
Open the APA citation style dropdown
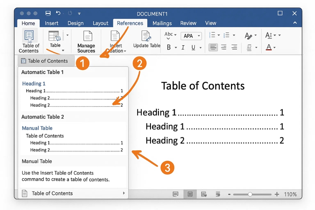pos(191,36)
